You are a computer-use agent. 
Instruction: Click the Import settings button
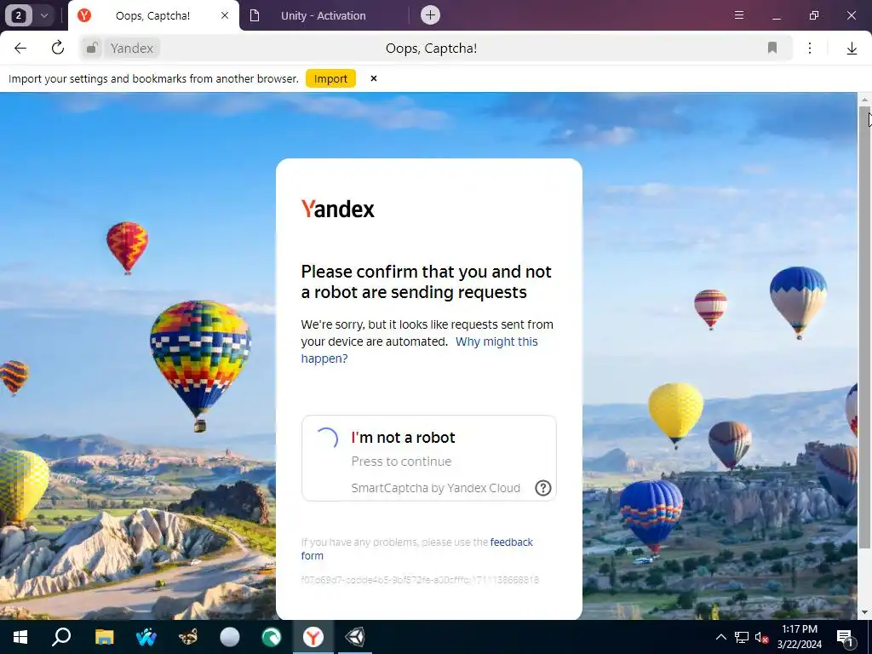[x=330, y=78]
